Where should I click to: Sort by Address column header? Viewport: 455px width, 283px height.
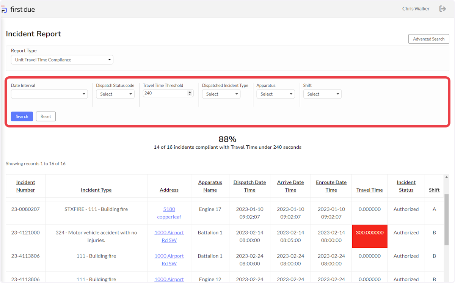169,190
